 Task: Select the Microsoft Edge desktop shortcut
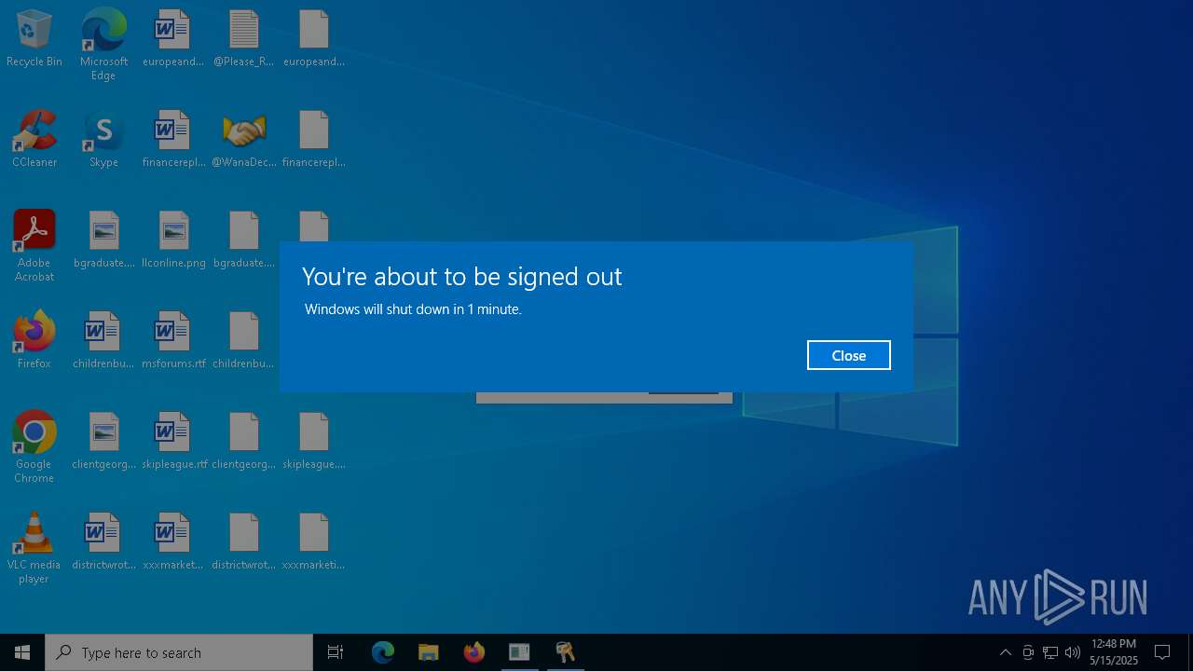coord(103,45)
